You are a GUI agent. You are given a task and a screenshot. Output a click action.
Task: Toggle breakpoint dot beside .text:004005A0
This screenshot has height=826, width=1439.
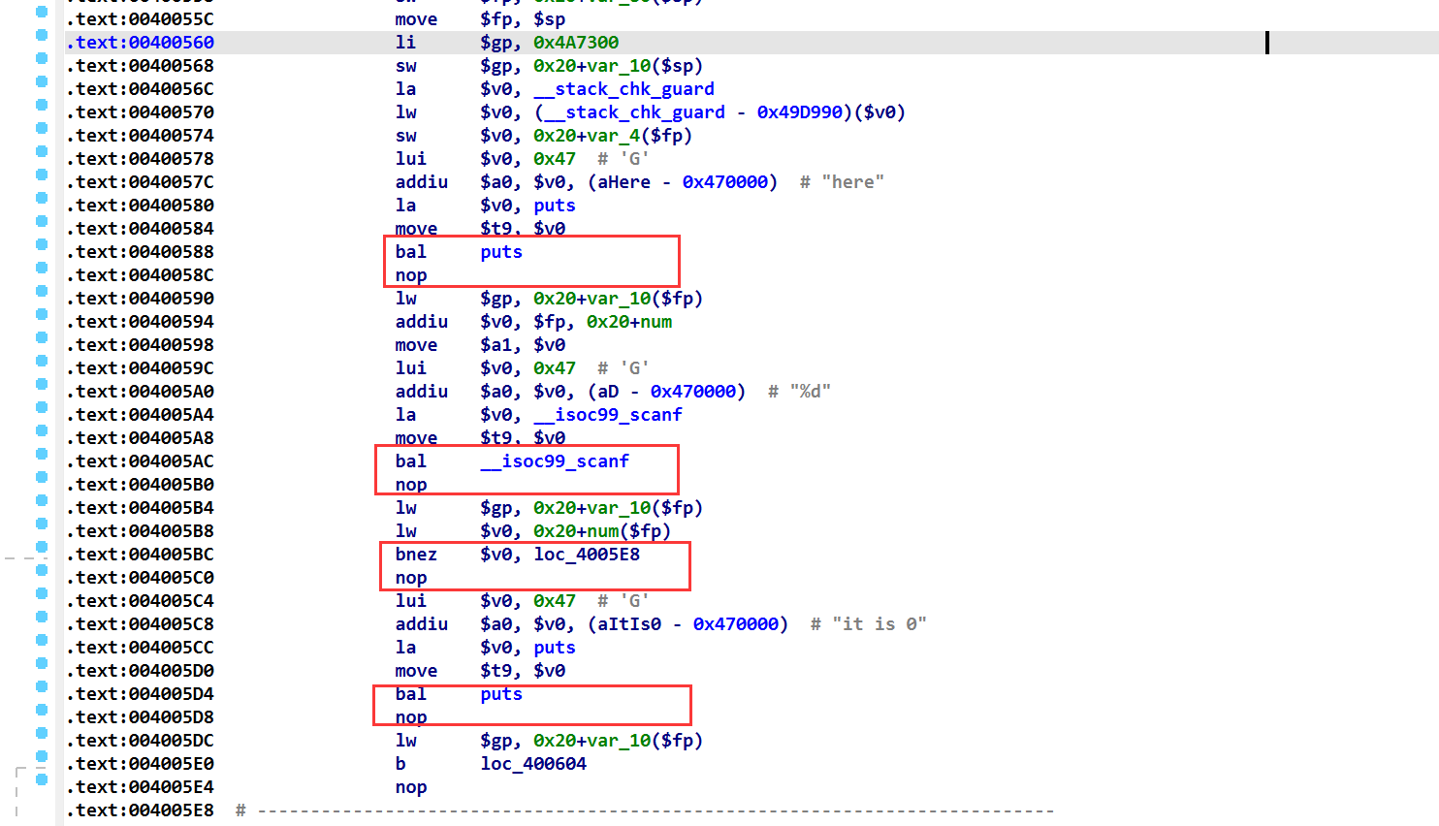pyautogui.click(x=42, y=384)
